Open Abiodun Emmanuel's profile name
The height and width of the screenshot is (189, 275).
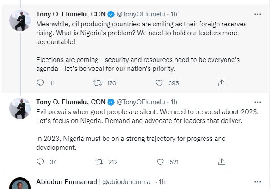click(67, 182)
